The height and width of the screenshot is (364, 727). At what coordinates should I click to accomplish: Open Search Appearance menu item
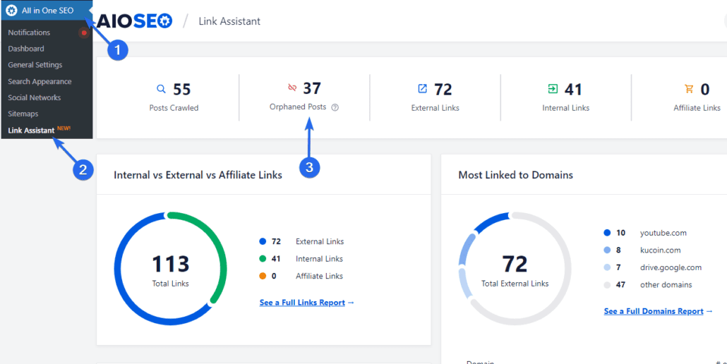click(40, 82)
